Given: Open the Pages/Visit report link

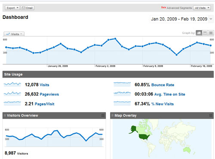Looking at the screenshot, I should coord(45,104).
